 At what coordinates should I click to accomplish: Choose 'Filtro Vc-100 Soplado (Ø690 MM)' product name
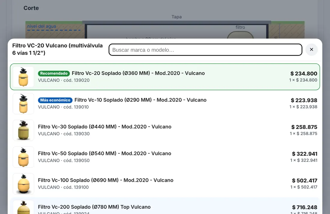click(x=106, y=180)
